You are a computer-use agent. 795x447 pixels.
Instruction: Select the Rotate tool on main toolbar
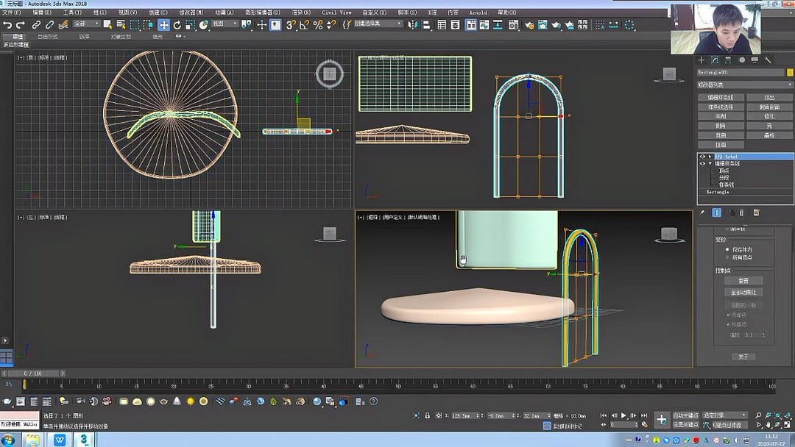coord(177,24)
